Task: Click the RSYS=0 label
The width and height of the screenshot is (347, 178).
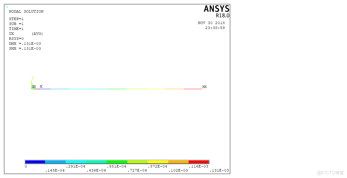Action: click(16, 39)
